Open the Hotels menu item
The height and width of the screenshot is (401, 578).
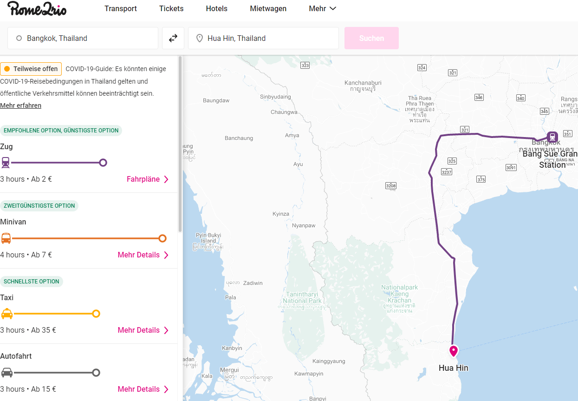217,8
